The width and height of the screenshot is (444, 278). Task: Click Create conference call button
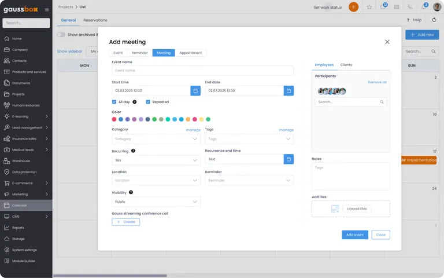[x=125, y=222]
